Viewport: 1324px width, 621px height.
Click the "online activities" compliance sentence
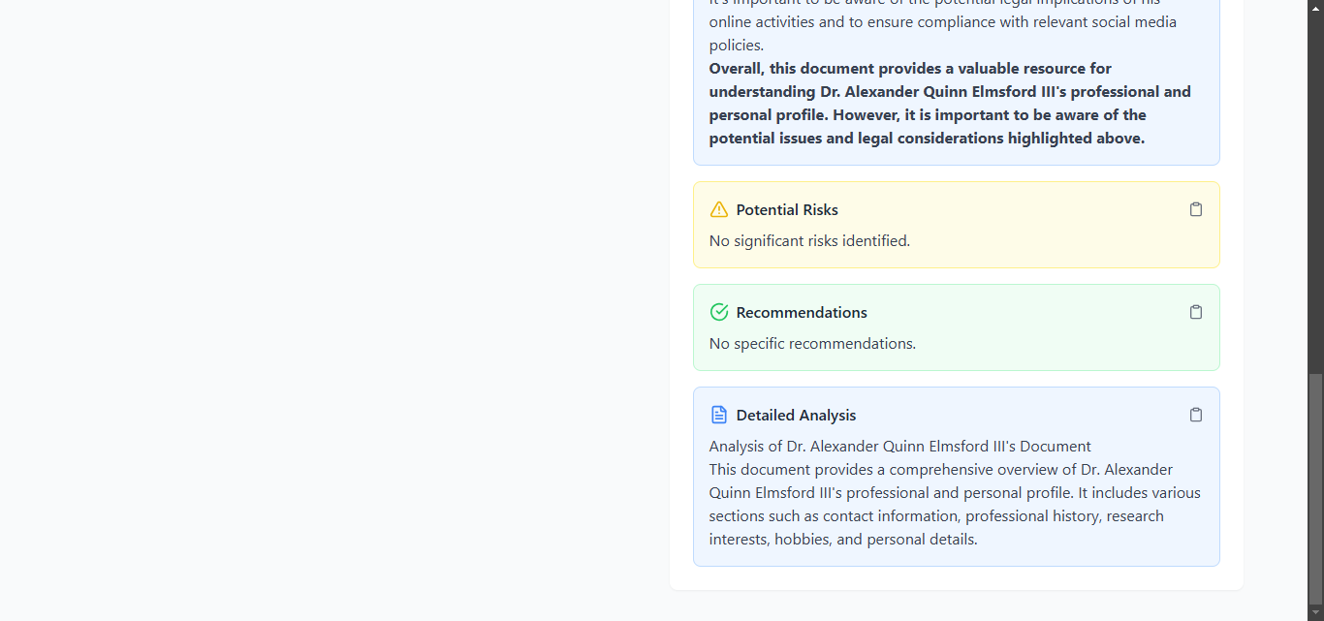click(x=942, y=22)
